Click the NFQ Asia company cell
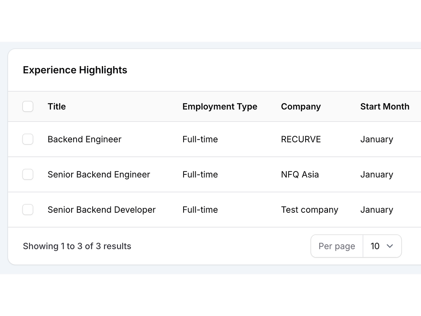This screenshot has height=316, width=421. pyautogui.click(x=300, y=174)
